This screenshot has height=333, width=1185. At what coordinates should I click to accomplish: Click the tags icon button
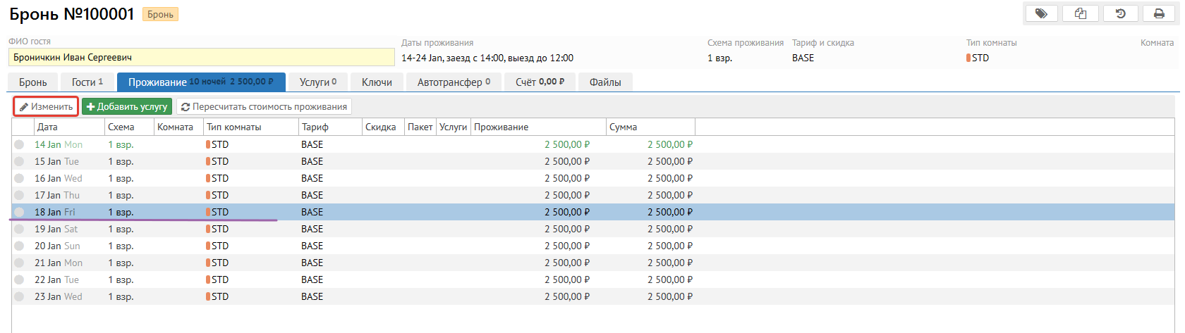(1041, 13)
